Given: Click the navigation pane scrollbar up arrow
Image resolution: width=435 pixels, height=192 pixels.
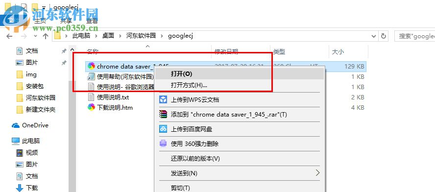Looking at the screenshot, I should tap(72, 50).
